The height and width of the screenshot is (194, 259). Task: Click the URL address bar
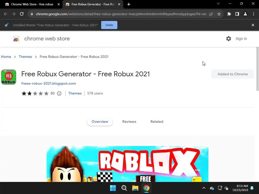click(x=121, y=14)
